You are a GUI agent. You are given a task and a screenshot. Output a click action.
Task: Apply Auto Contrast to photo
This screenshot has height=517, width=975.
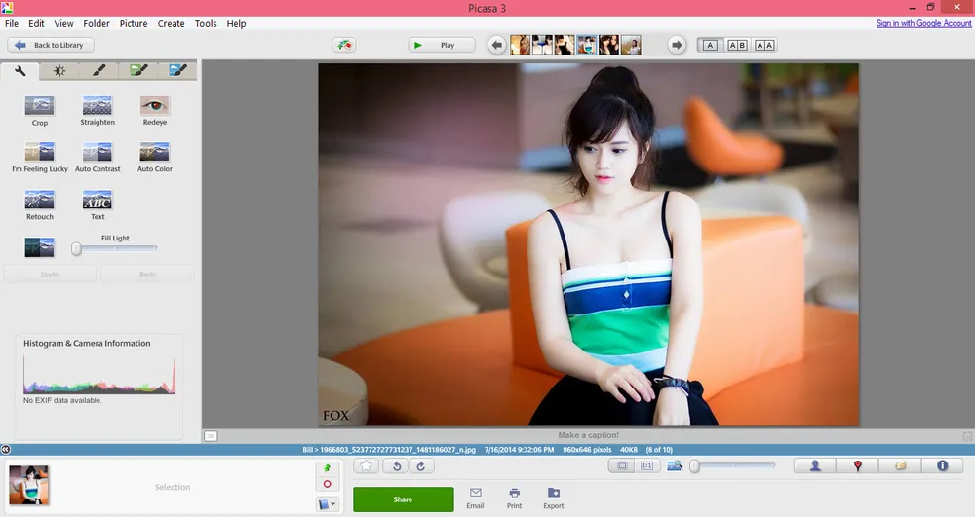(97, 158)
